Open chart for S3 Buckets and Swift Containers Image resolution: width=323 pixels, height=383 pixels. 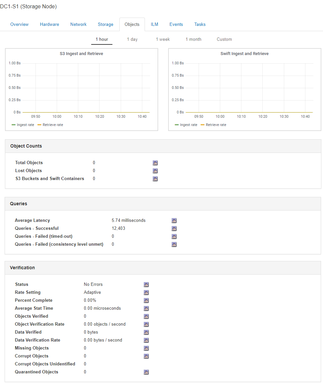pyautogui.click(x=155, y=179)
